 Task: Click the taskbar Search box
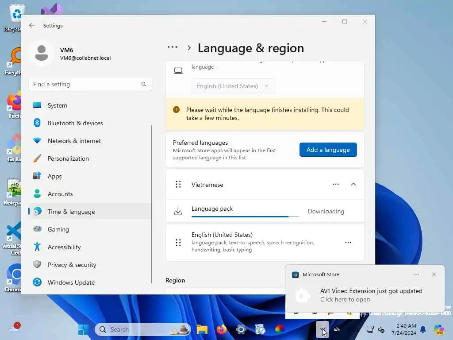pos(143,329)
